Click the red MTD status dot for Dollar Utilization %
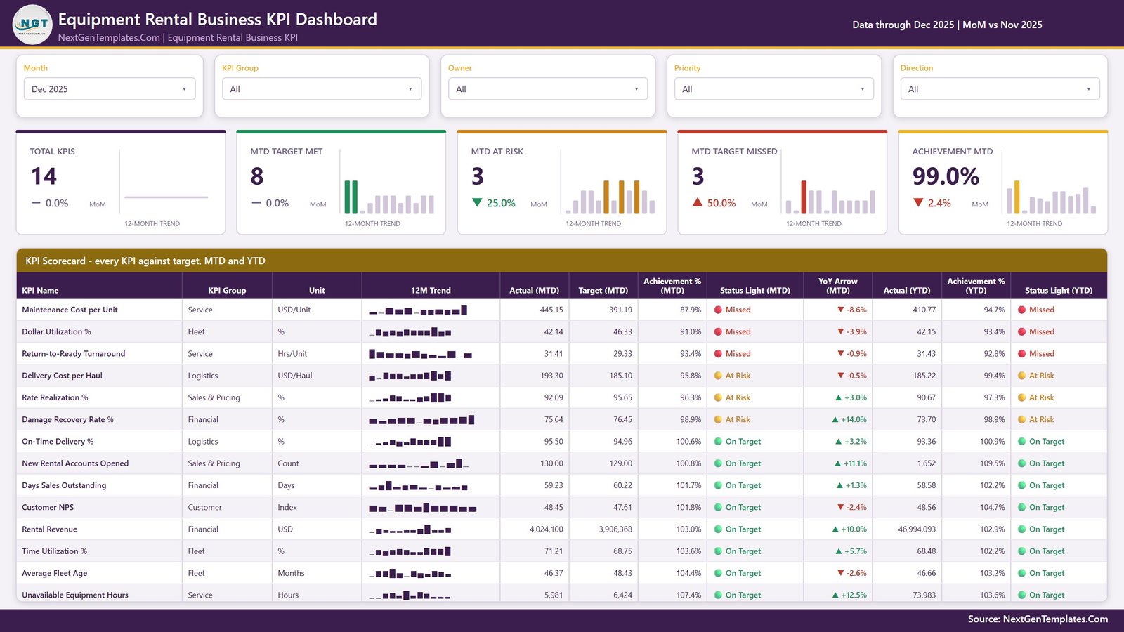Viewport: 1124px width, 632px height. pyautogui.click(x=718, y=331)
